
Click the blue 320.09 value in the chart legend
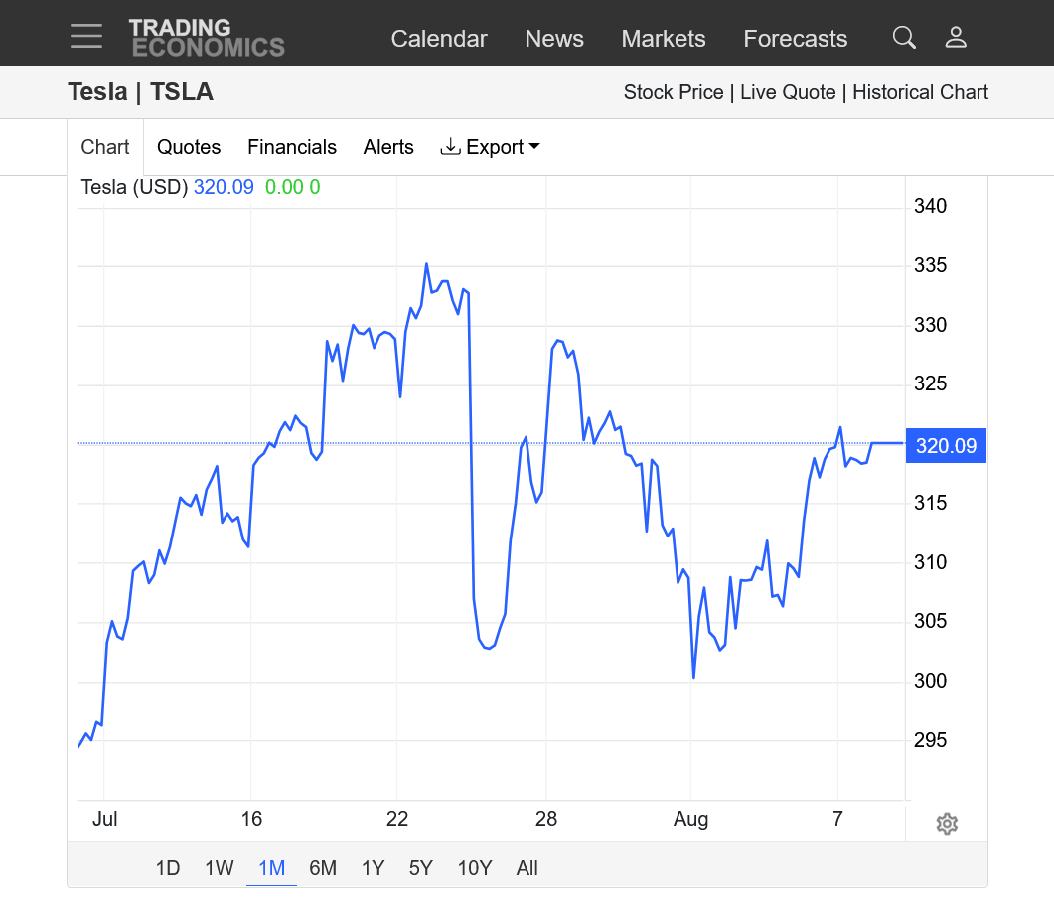[x=224, y=187]
